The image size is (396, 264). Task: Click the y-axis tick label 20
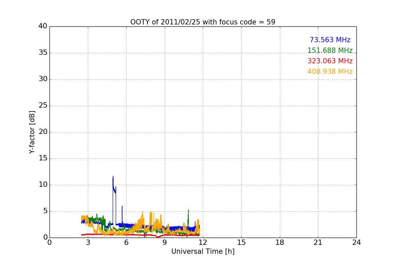[43, 132]
